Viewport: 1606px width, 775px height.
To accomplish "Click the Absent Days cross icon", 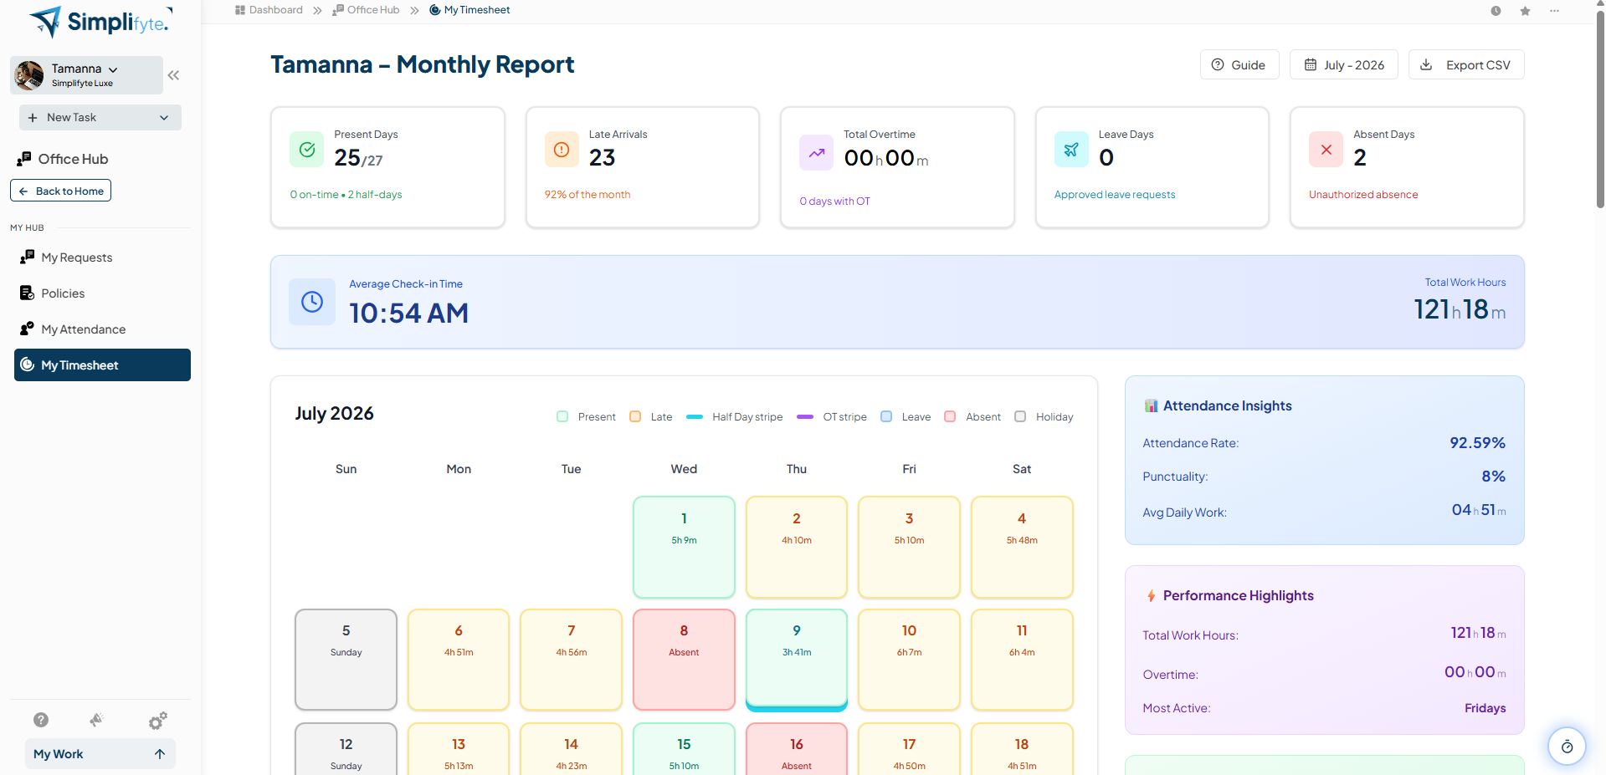I will [x=1326, y=150].
